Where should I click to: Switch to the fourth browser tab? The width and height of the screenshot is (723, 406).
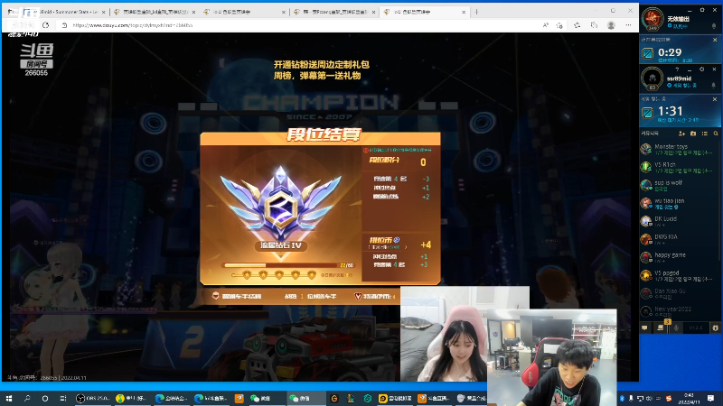pyautogui.click(x=334, y=12)
